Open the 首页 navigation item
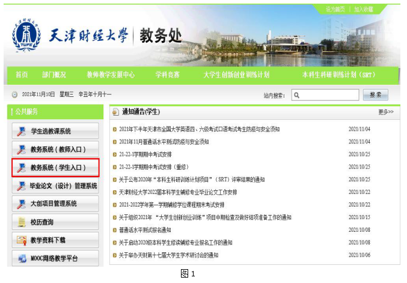Viewport: 407px width, 283px height. click(22, 75)
